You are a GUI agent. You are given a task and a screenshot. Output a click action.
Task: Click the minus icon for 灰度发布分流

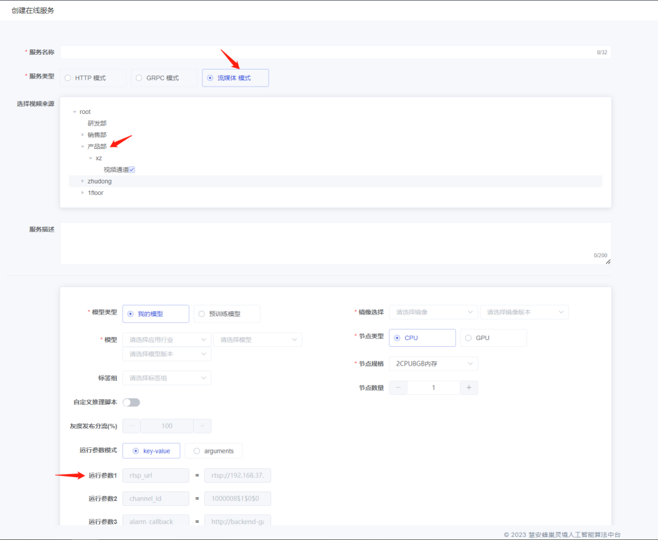click(x=132, y=426)
